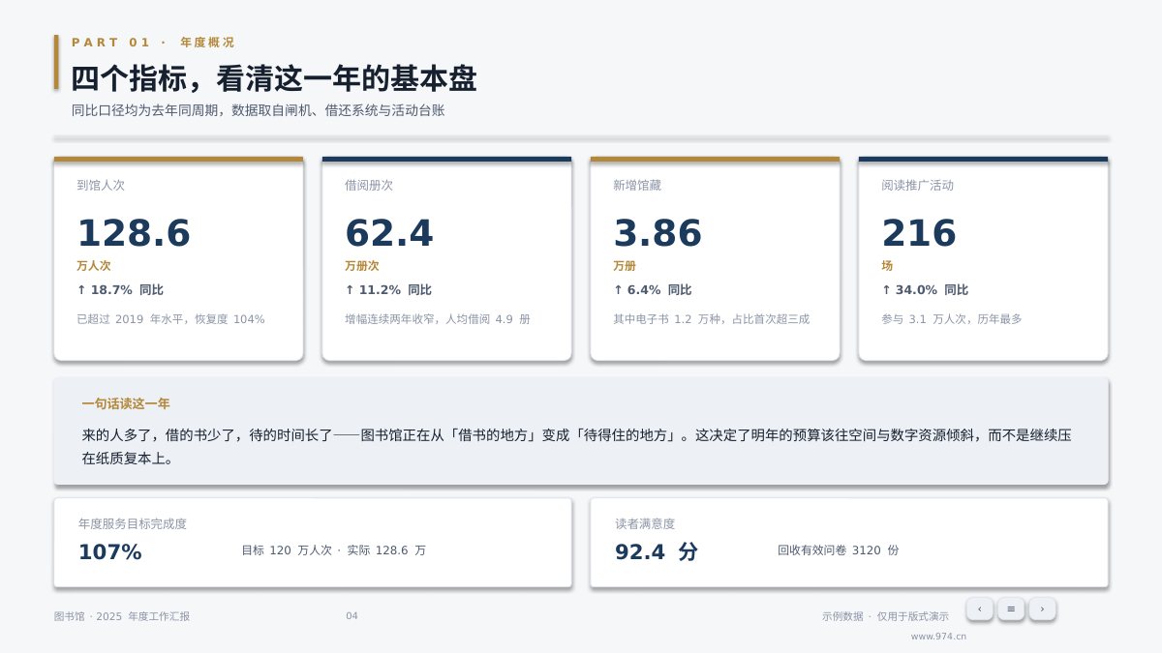
Task: Select the note 增幅连续两年收窄
Action: click(x=438, y=319)
